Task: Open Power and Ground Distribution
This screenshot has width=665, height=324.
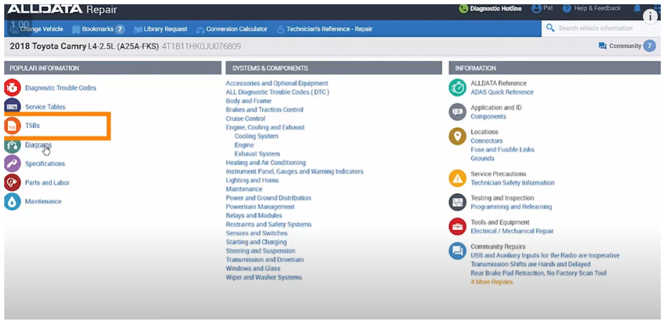Action: click(x=268, y=198)
